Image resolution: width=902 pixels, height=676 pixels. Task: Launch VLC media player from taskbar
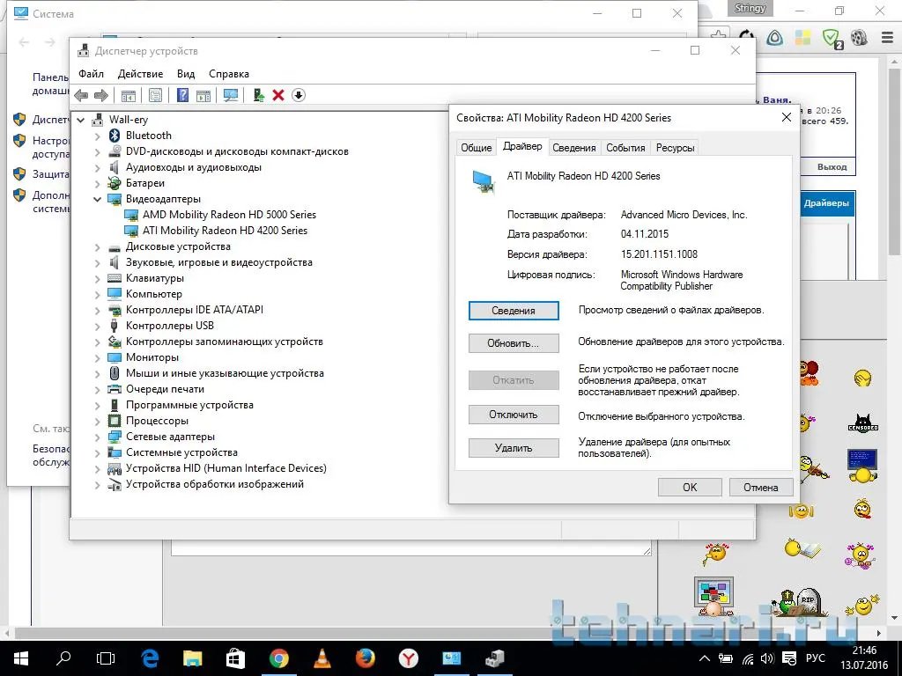[x=322, y=658]
